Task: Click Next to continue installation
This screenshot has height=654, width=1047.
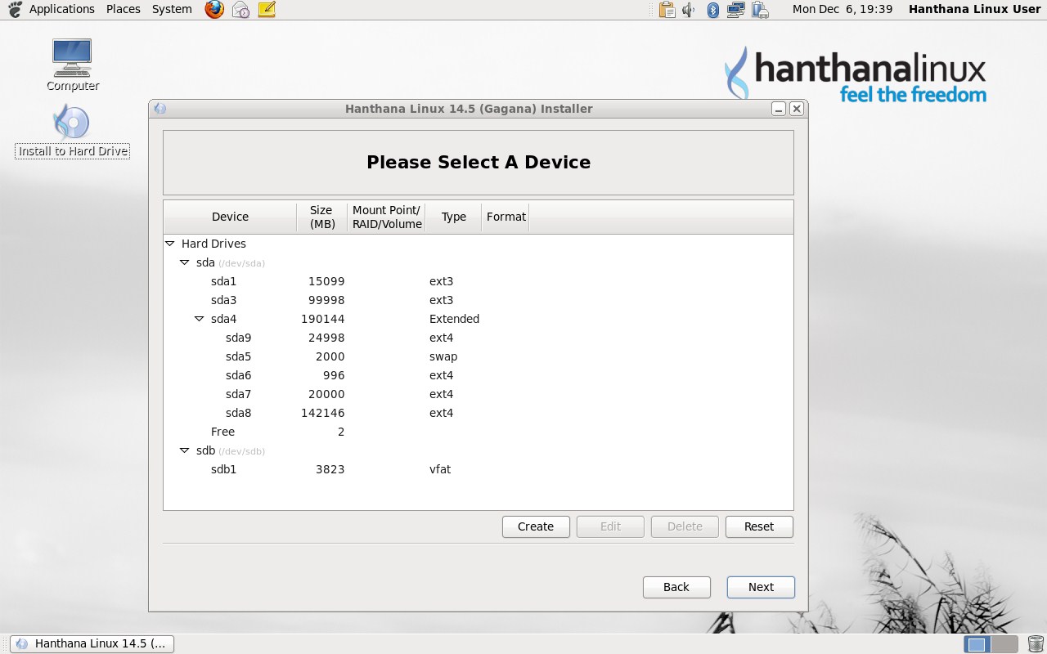Action: [x=760, y=587]
